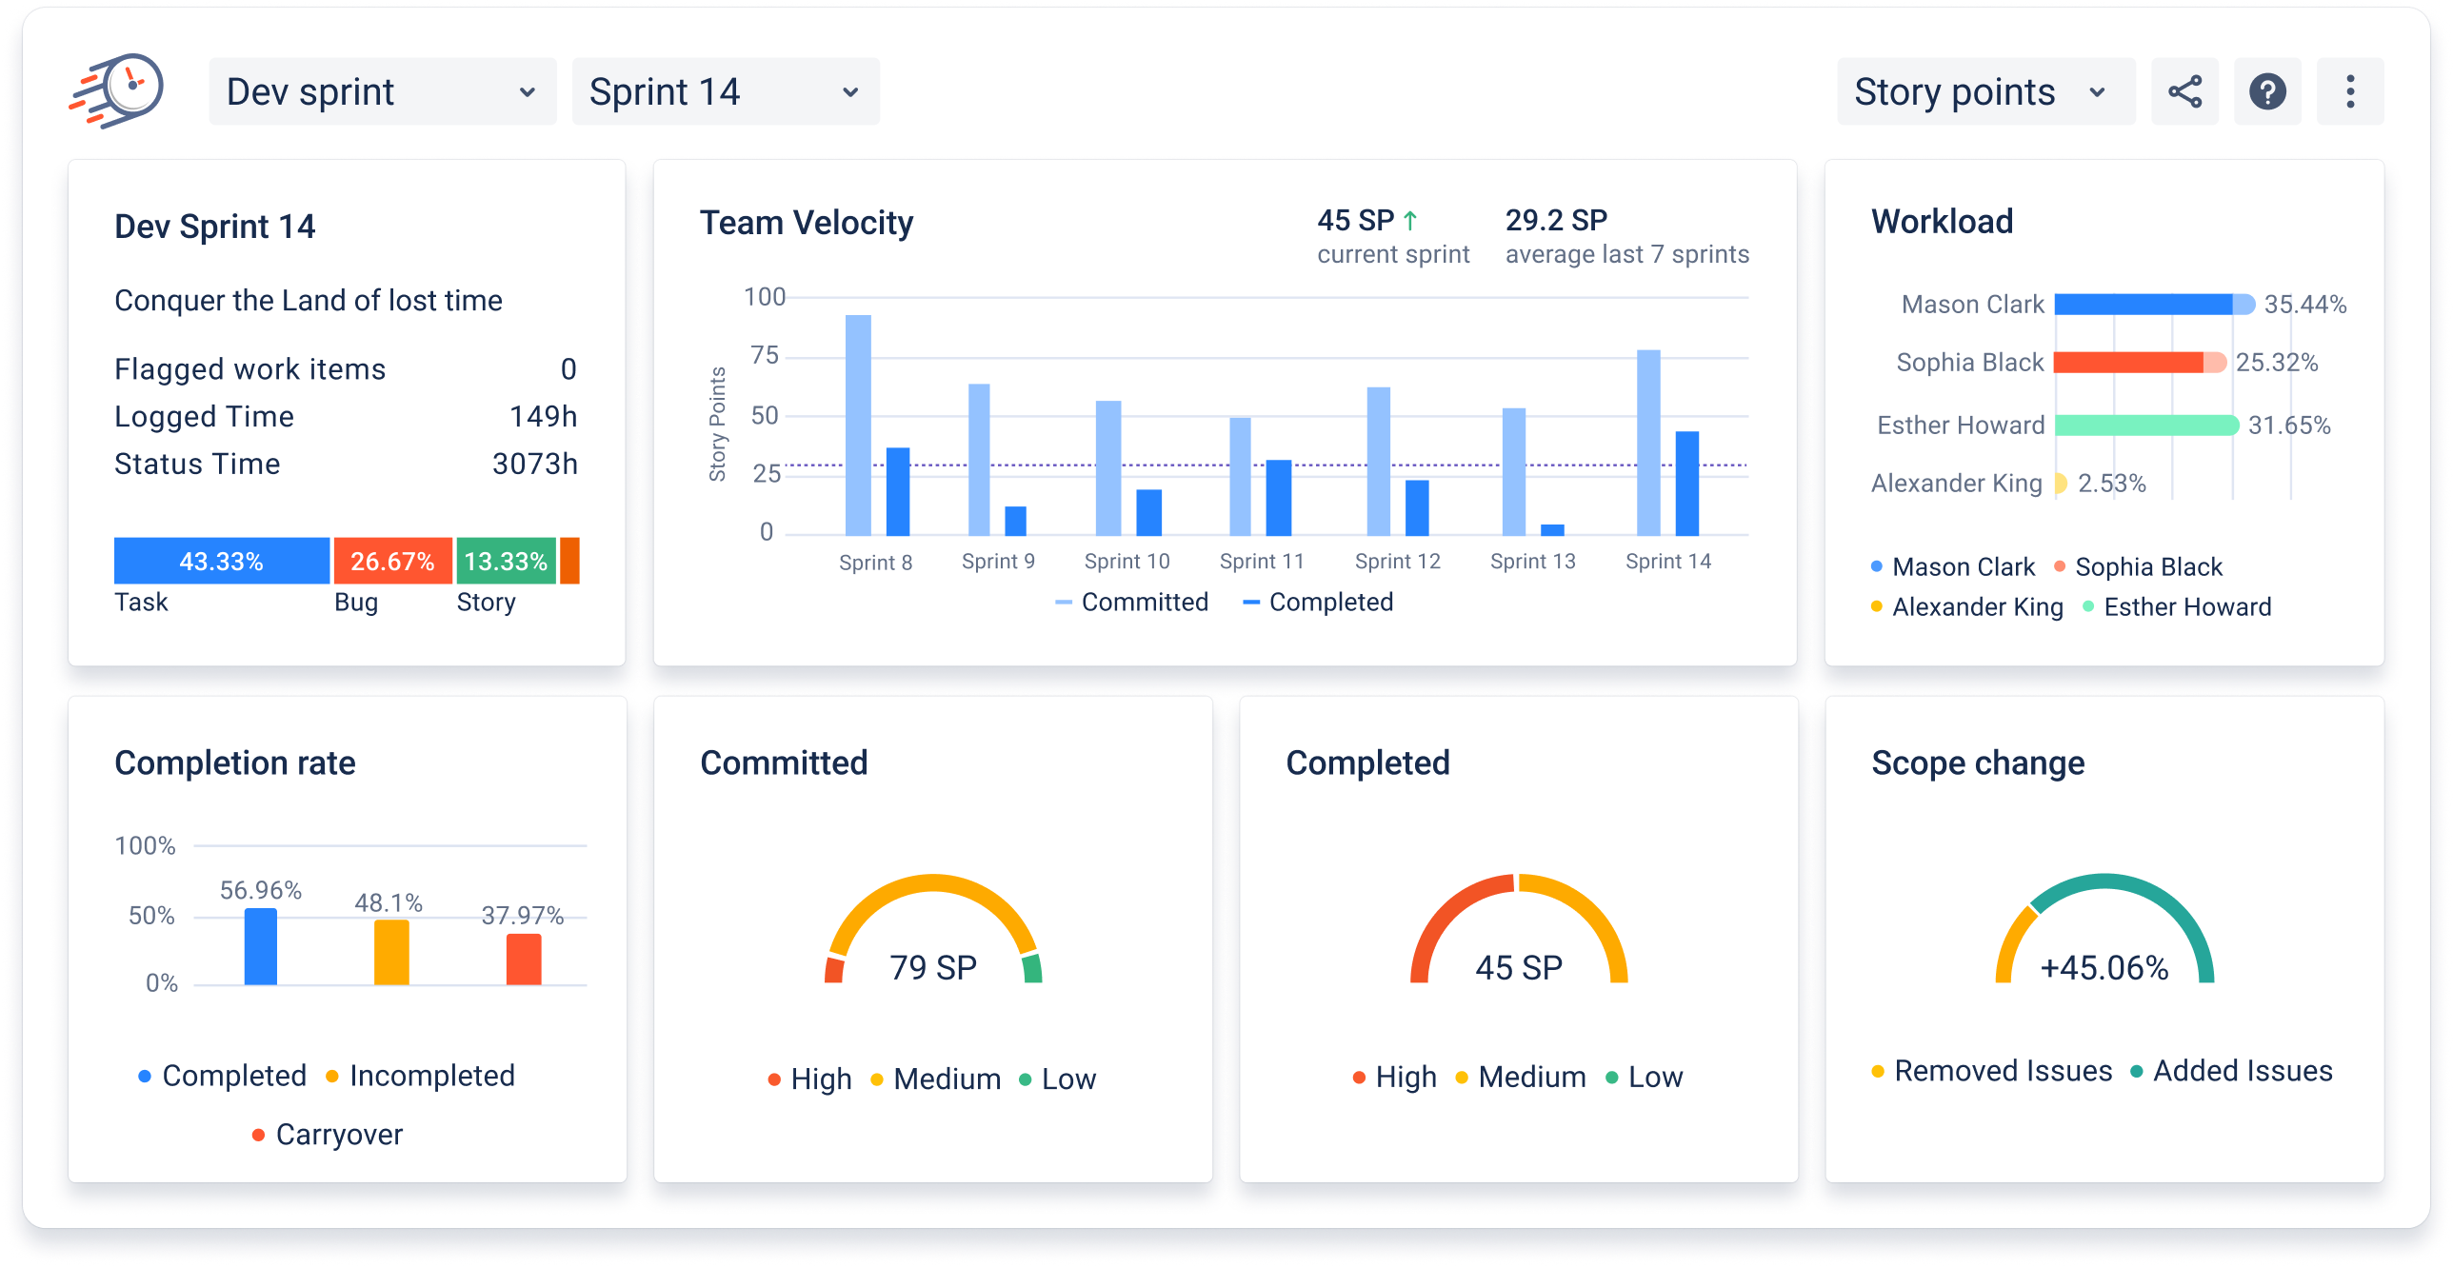This screenshot has width=2453, height=1267.
Task: Click the share icon
Action: (2184, 90)
